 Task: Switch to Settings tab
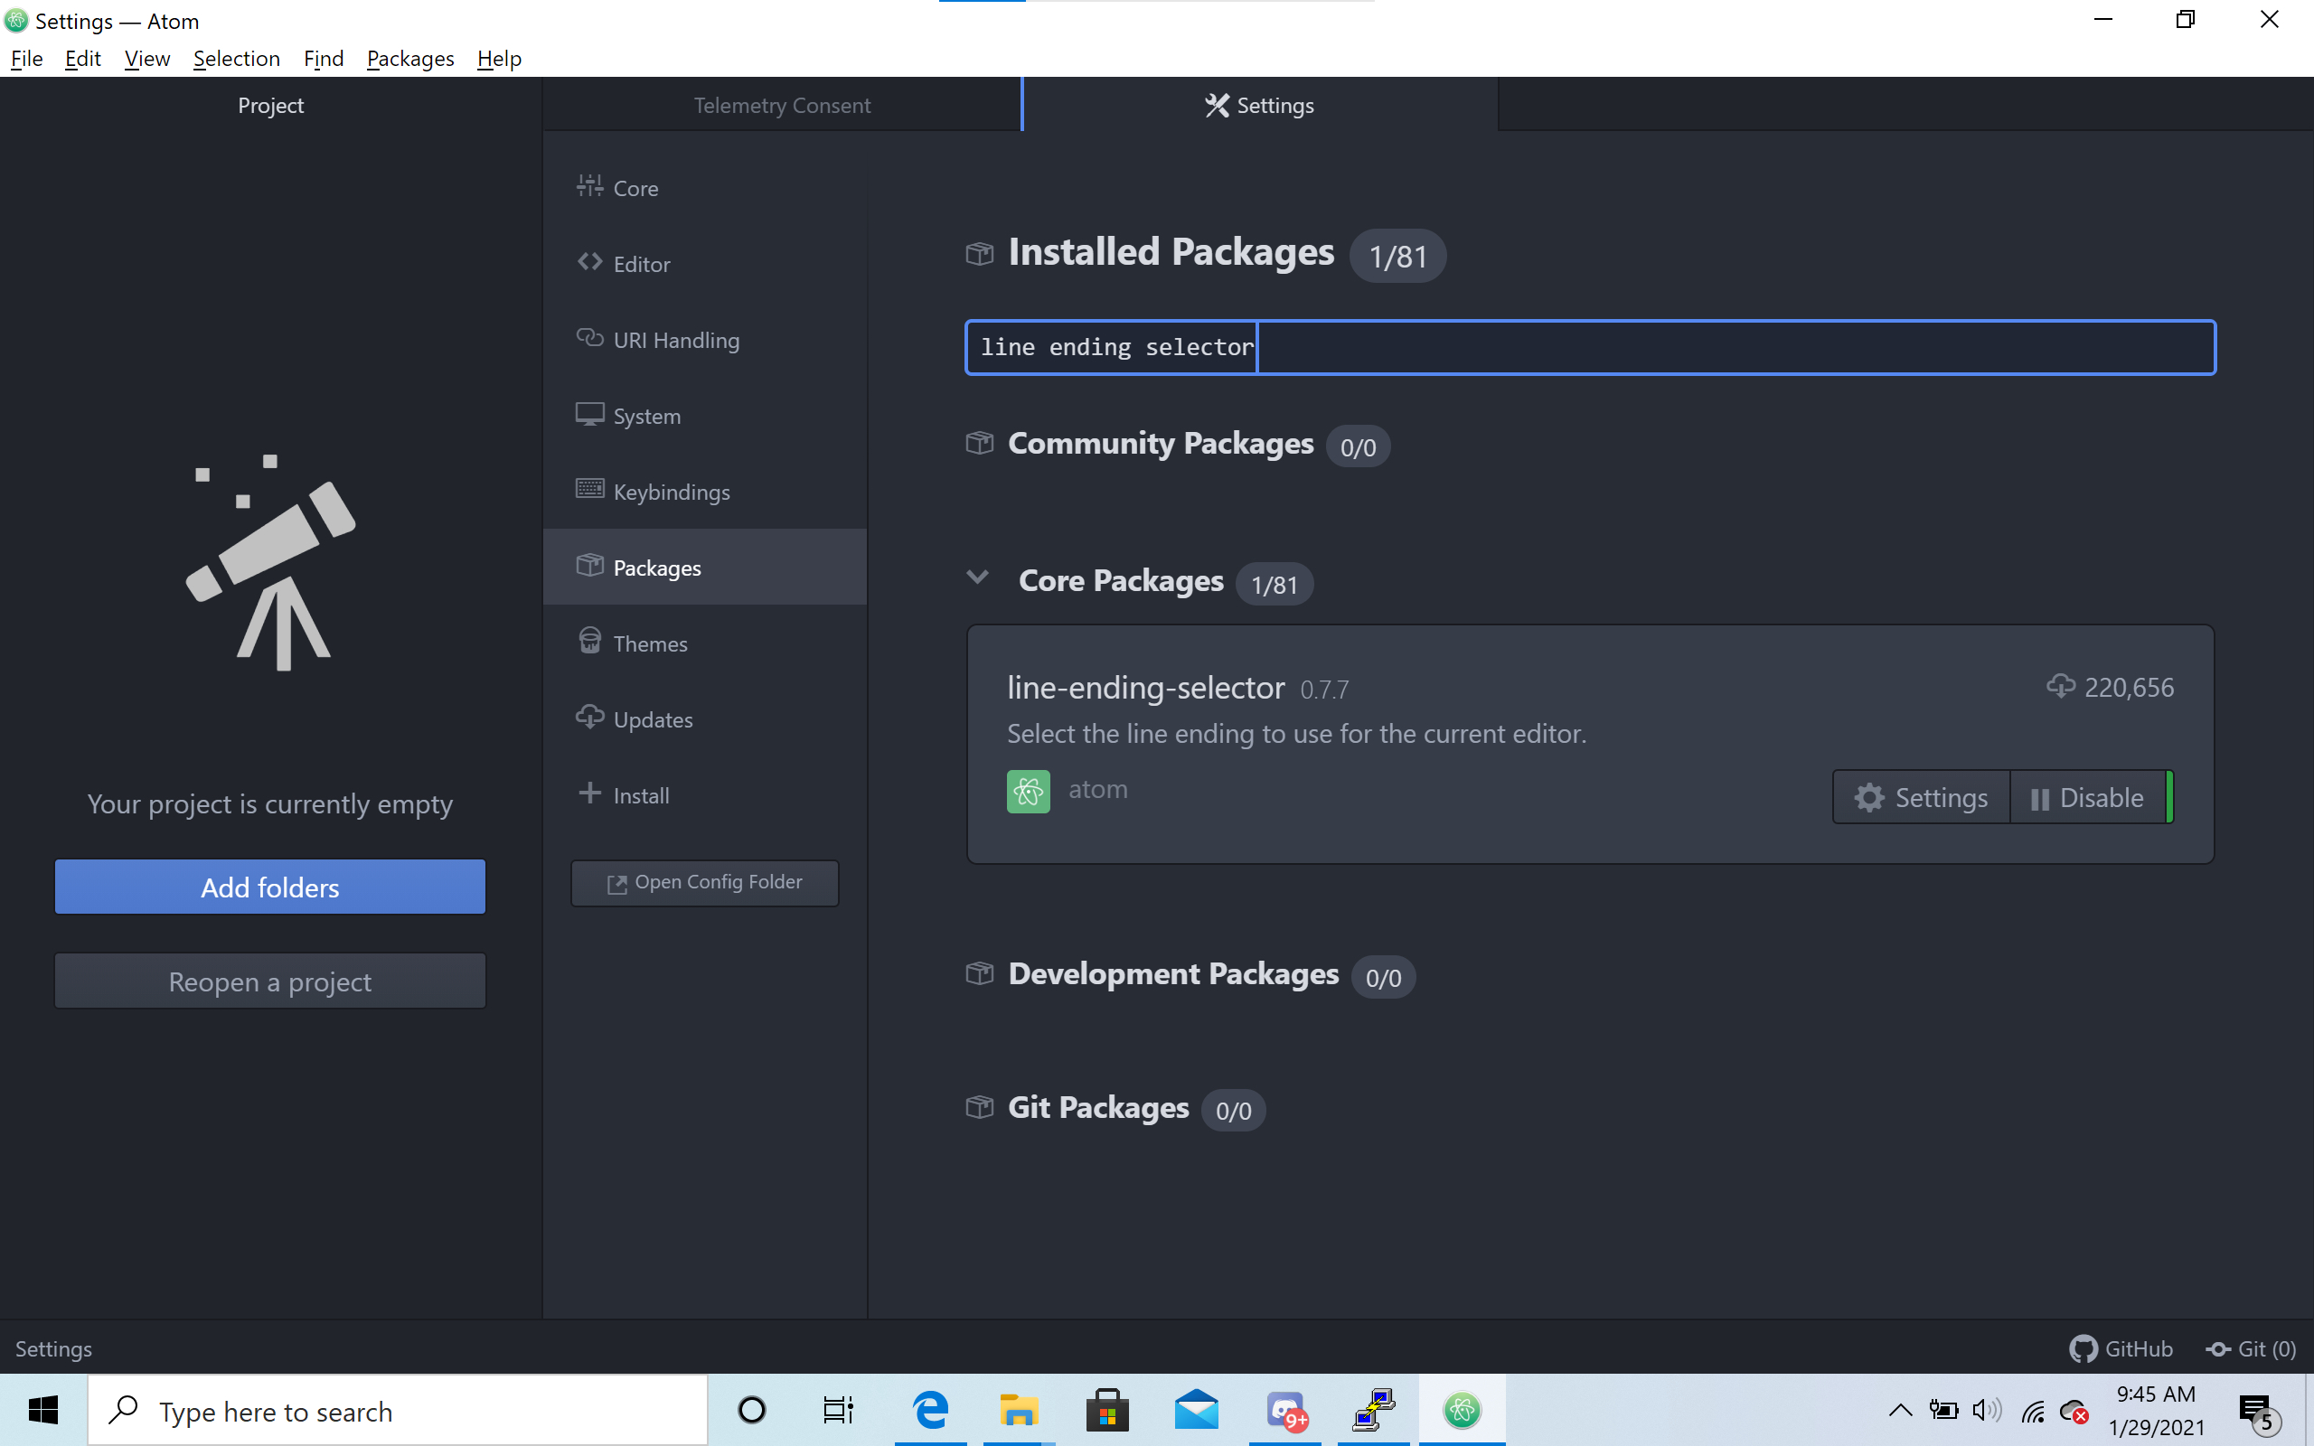coord(1260,105)
